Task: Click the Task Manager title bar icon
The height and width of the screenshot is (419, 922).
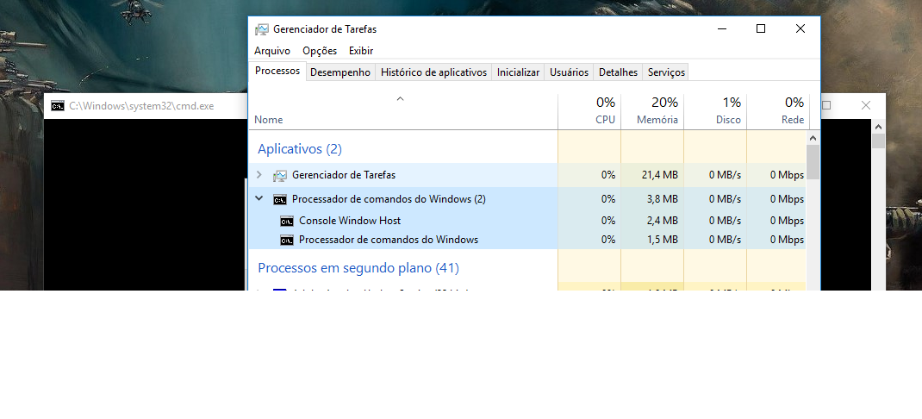Action: tap(262, 29)
